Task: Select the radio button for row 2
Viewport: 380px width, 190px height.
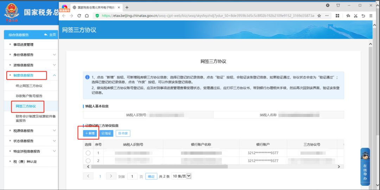Action: point(88,160)
